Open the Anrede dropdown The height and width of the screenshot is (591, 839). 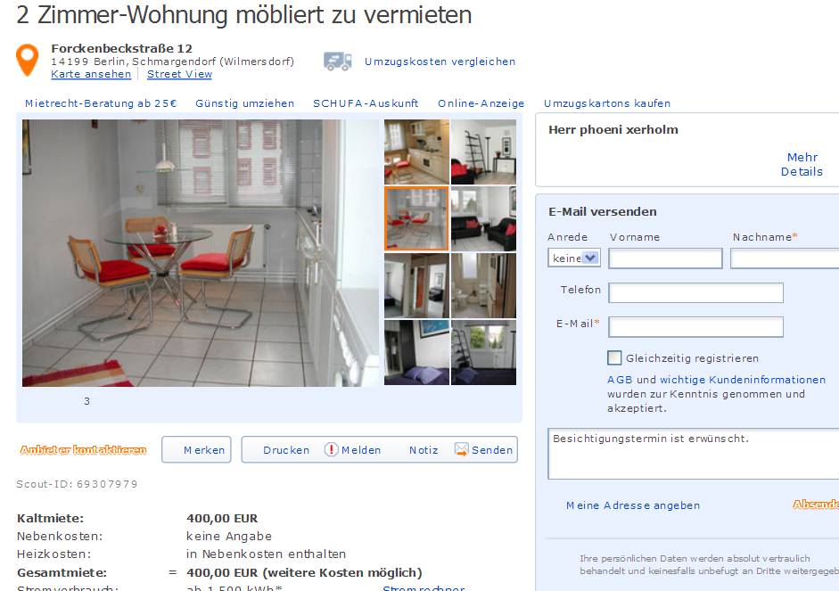(x=574, y=259)
